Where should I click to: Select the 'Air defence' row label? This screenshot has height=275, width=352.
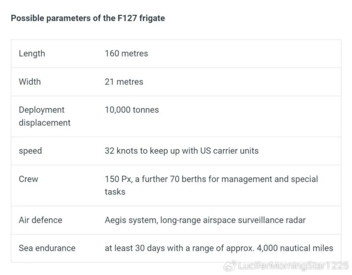(40, 220)
